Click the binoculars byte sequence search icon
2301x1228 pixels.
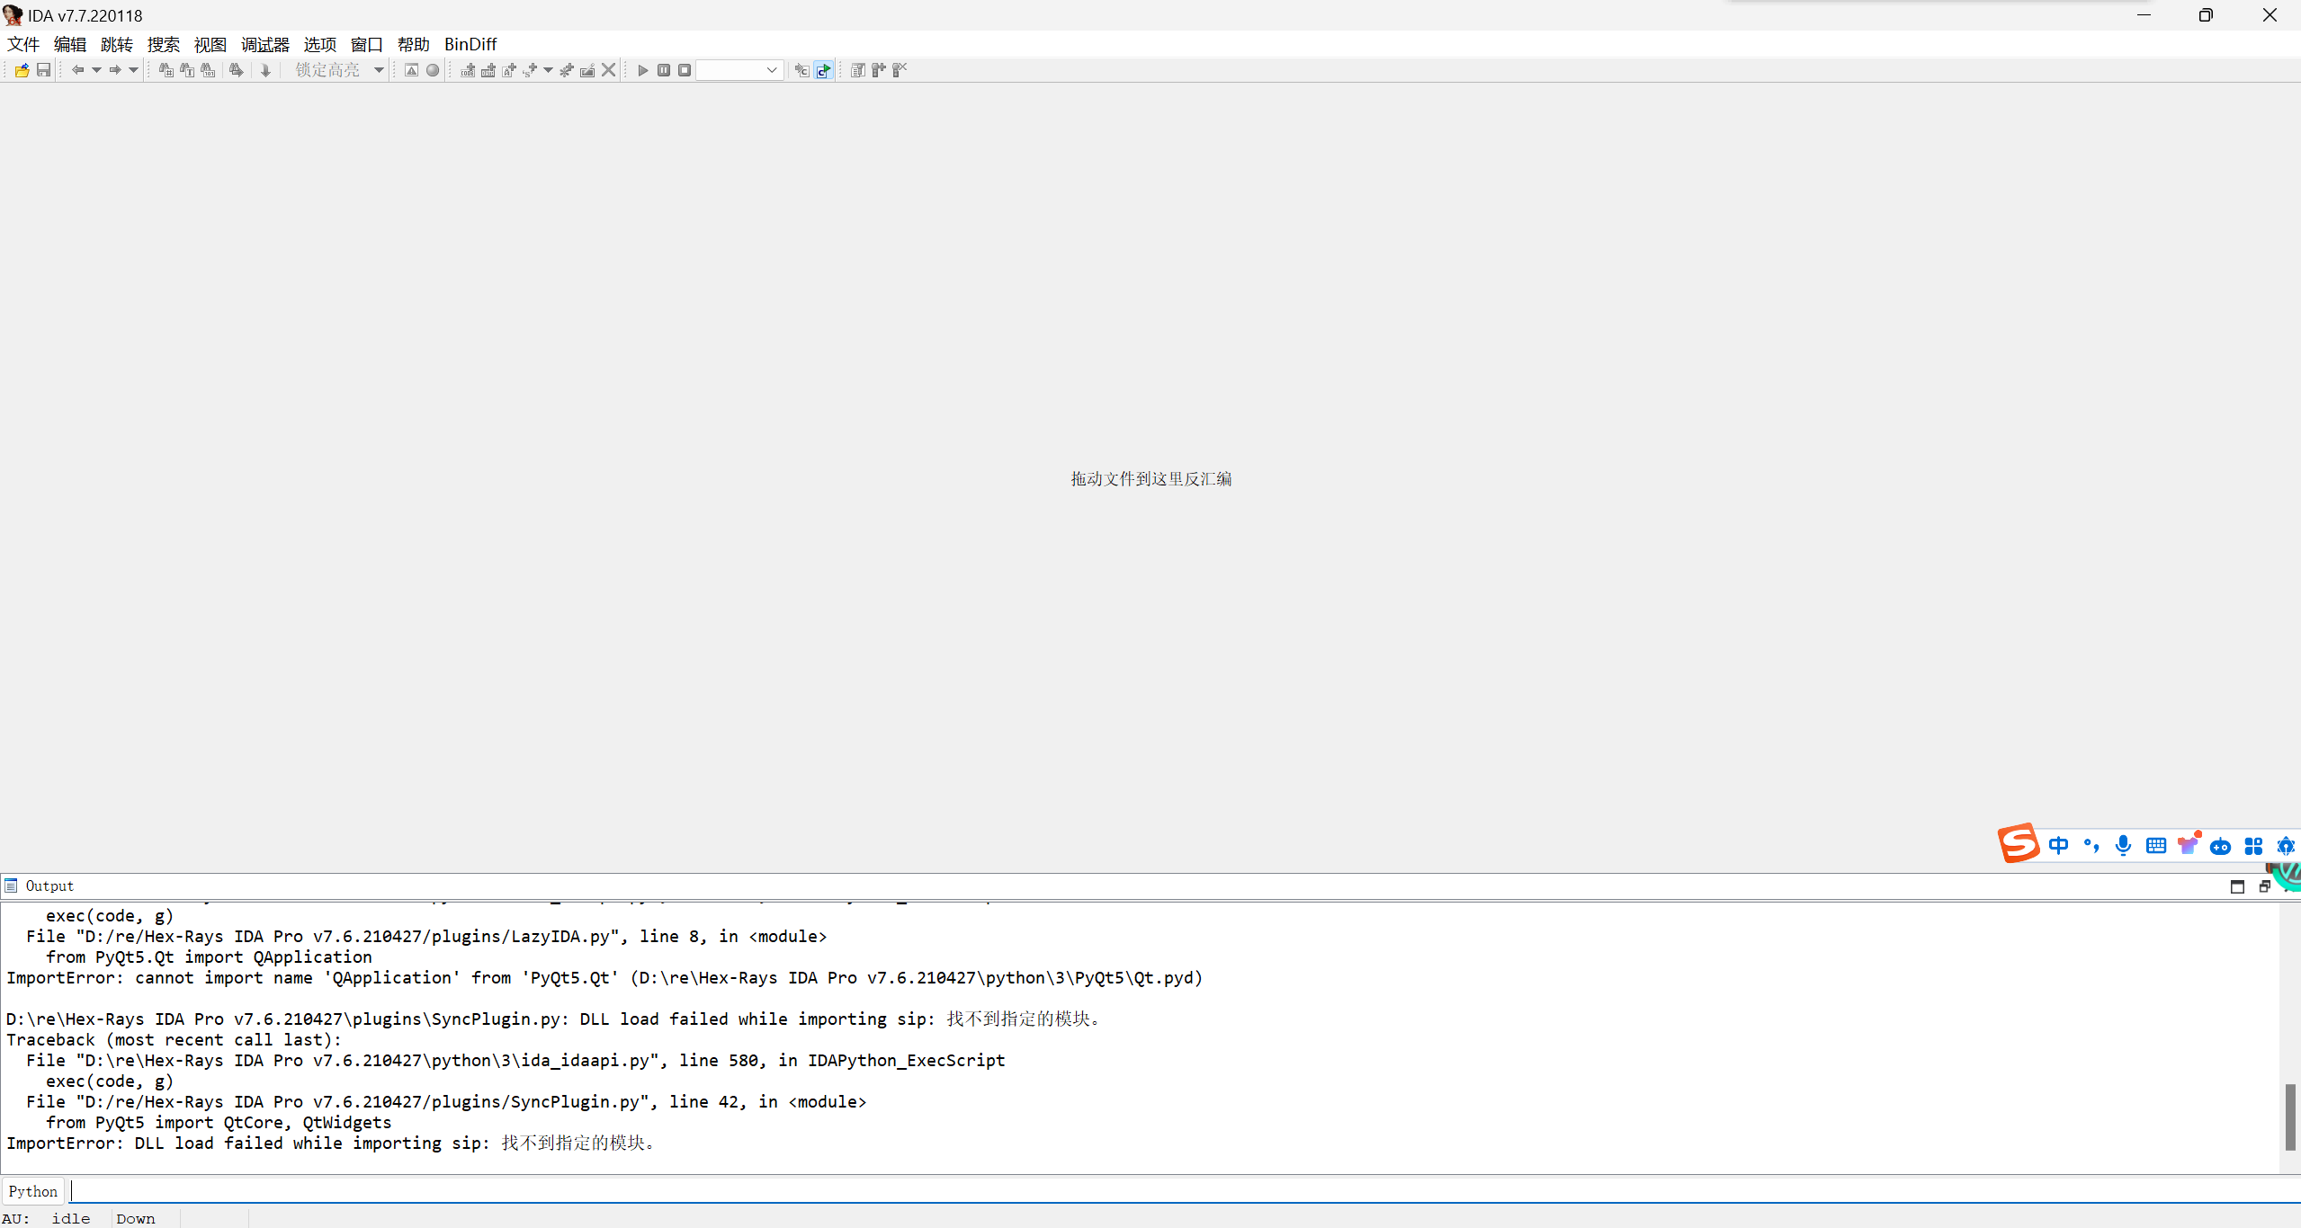point(208,70)
